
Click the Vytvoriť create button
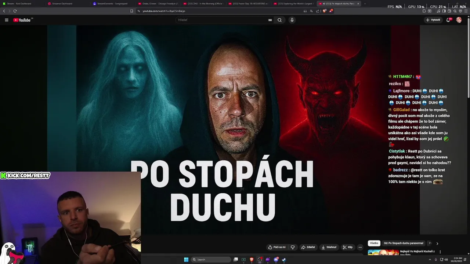[433, 20]
